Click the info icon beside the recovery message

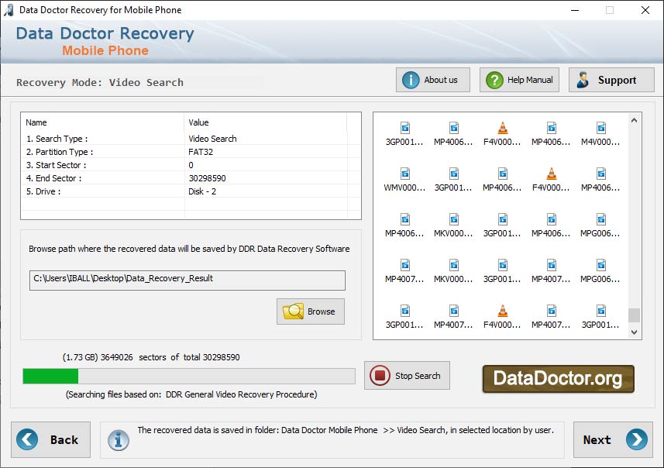pos(119,439)
